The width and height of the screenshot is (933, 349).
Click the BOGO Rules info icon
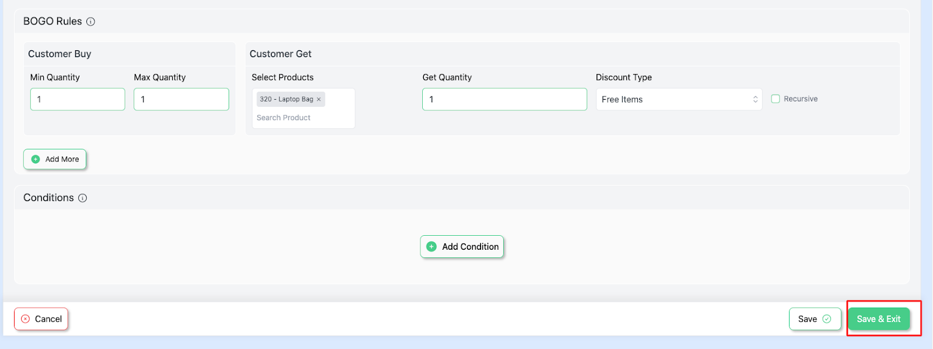(90, 22)
